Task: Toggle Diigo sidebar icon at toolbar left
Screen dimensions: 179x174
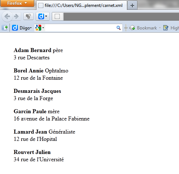Action: click(x=5, y=28)
